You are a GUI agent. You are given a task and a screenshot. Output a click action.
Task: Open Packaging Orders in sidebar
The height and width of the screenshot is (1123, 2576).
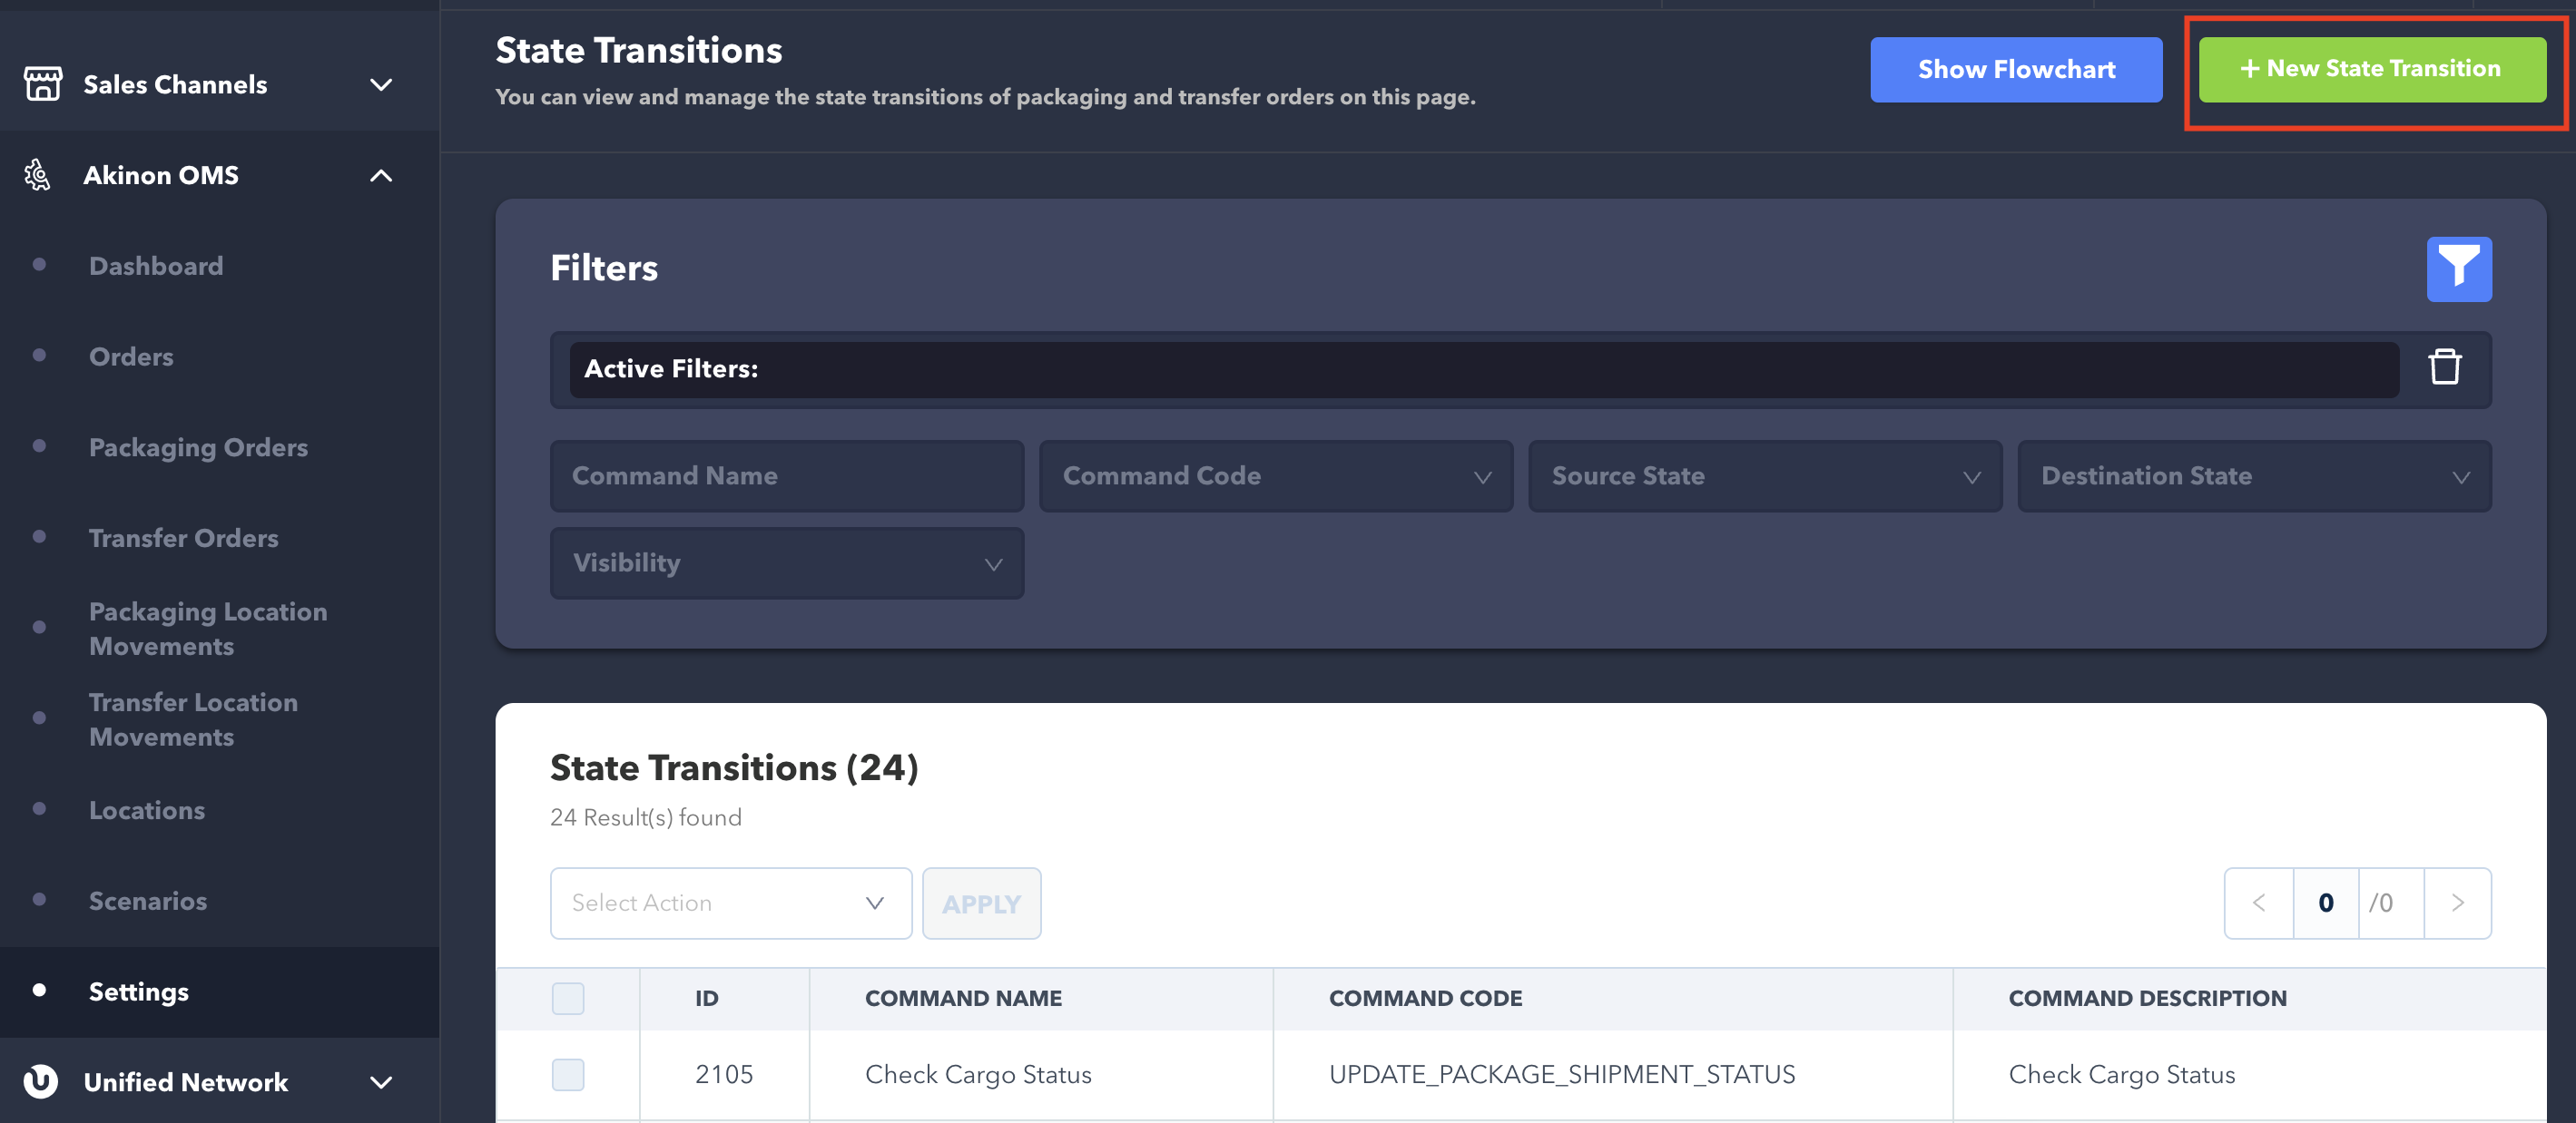pos(198,447)
